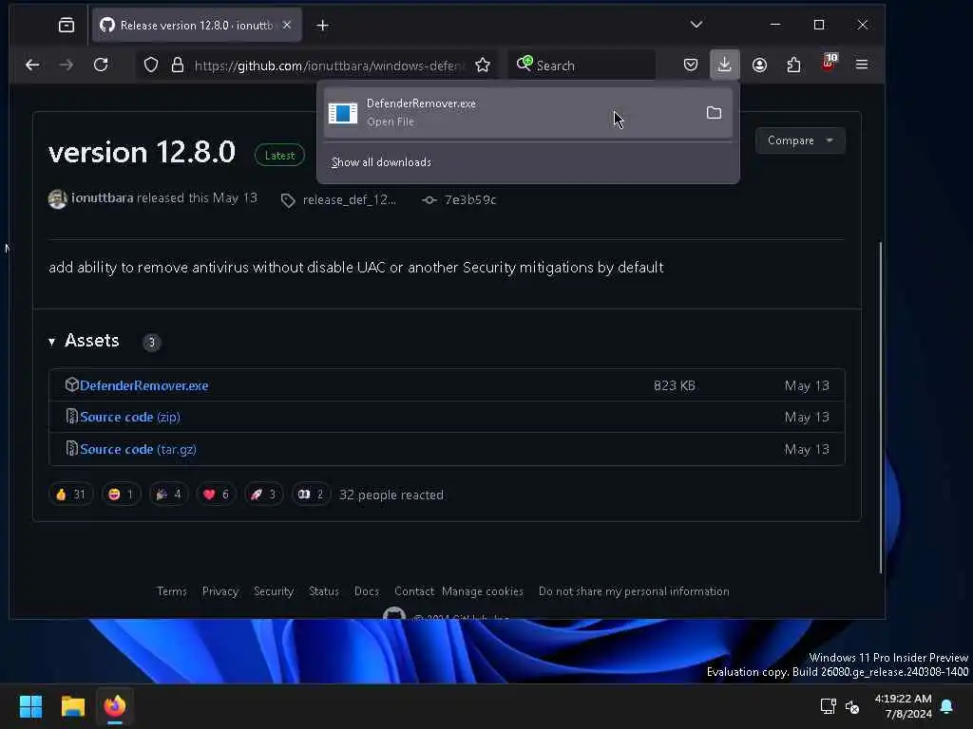
Task: Show DefenderRemover.exe in containing folder
Action: tap(714, 113)
